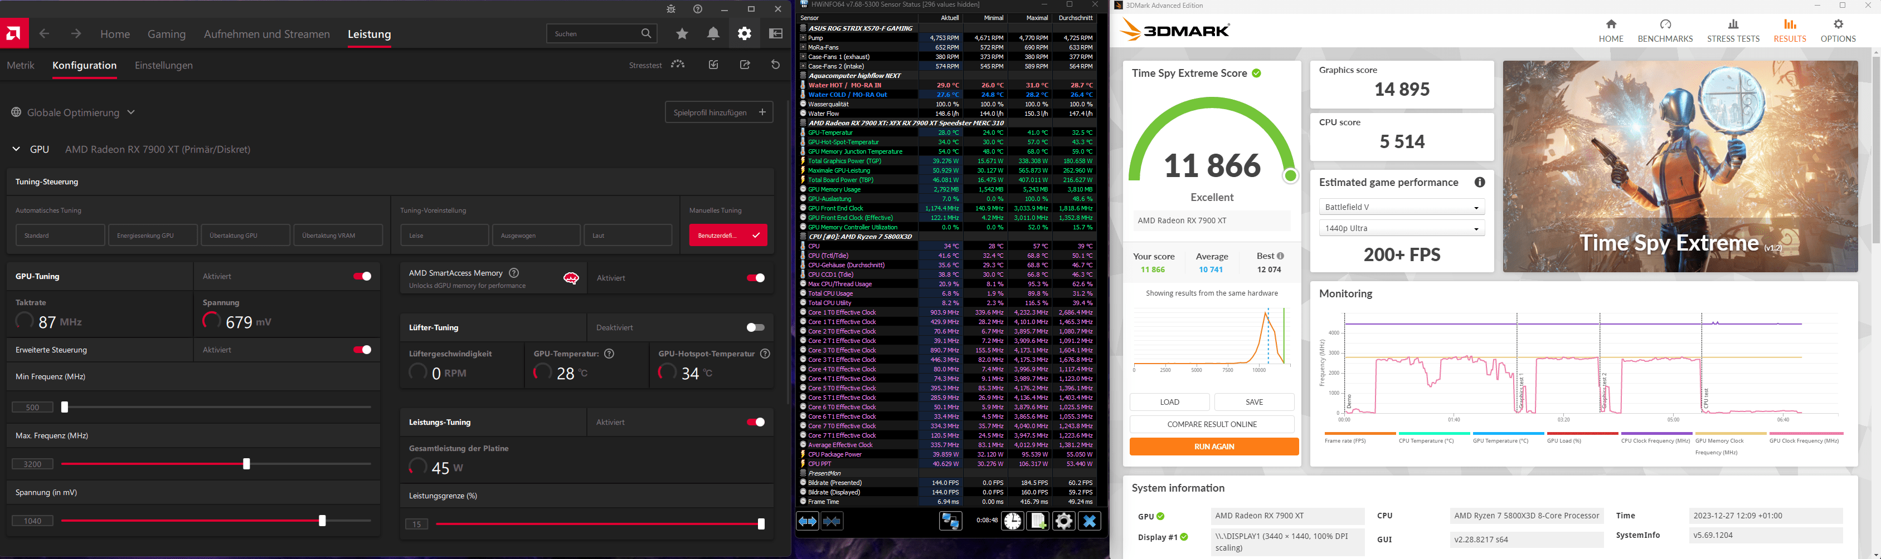The height and width of the screenshot is (559, 1881).
Task: Open Aufnehmen und Streamen tab
Action: [266, 35]
